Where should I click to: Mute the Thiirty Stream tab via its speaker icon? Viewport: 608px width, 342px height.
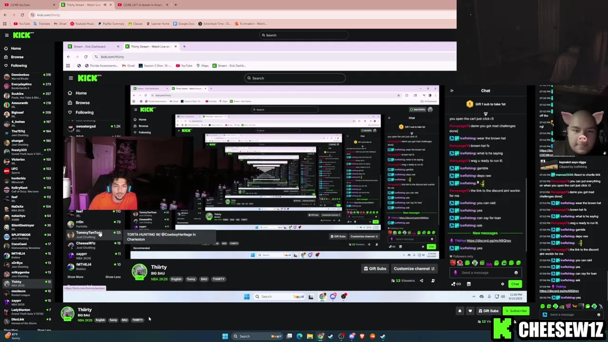104,5
